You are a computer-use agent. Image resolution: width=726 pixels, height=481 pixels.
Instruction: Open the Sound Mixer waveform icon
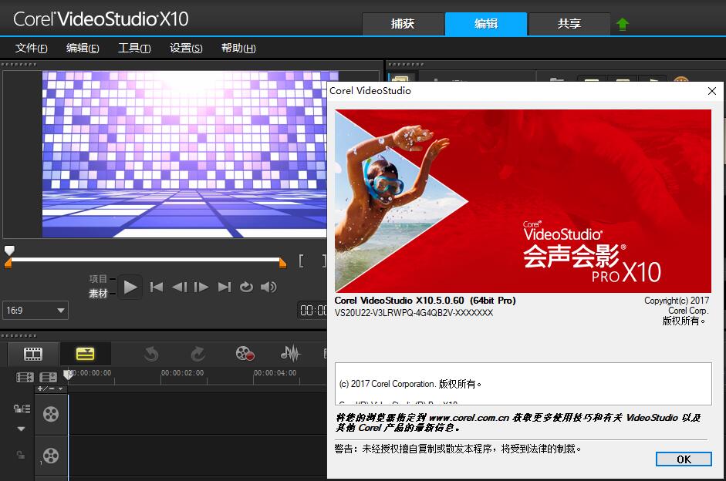290,354
